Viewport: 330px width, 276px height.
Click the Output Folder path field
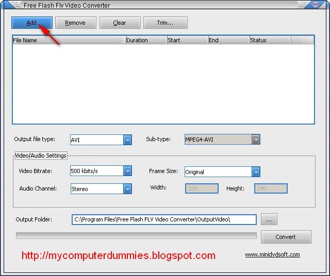click(164, 219)
